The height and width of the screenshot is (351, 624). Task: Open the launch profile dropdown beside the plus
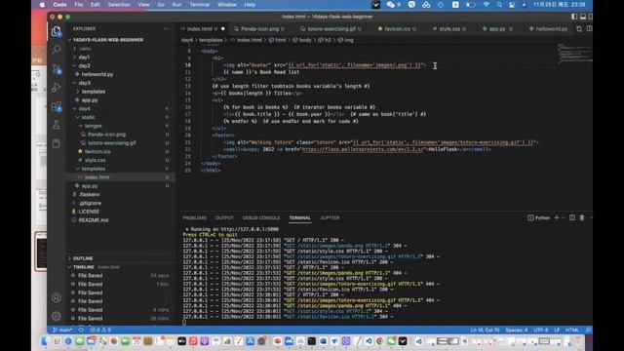pyautogui.click(x=564, y=217)
